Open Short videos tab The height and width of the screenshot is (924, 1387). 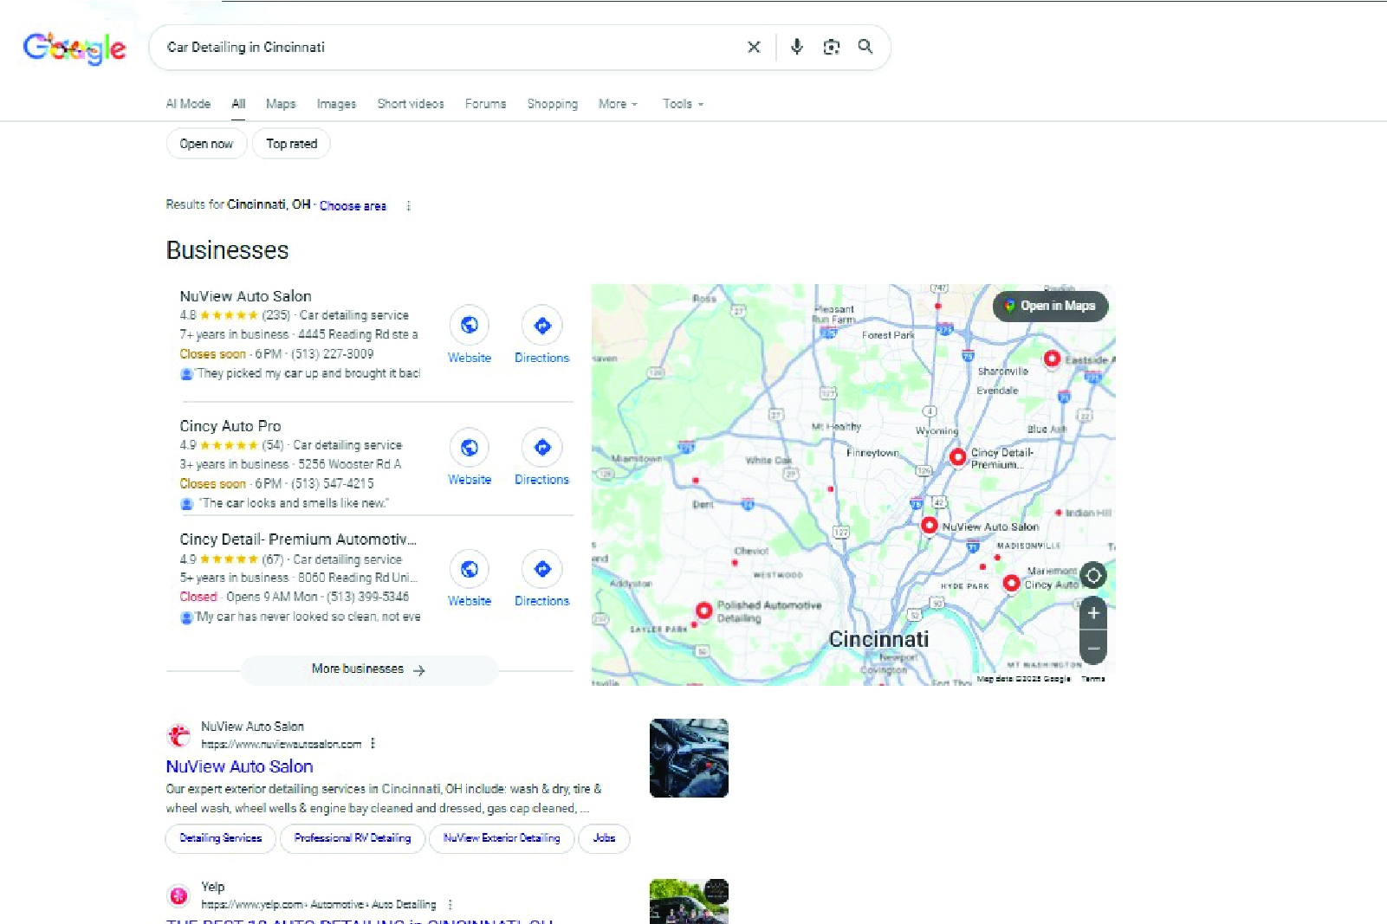pos(411,104)
